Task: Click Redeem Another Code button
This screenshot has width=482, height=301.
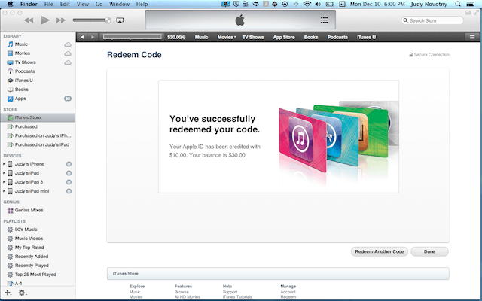Action: tap(380, 251)
